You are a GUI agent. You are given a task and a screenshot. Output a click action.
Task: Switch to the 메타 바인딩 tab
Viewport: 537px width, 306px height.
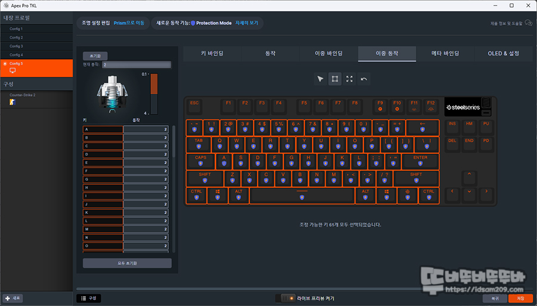(x=445, y=54)
